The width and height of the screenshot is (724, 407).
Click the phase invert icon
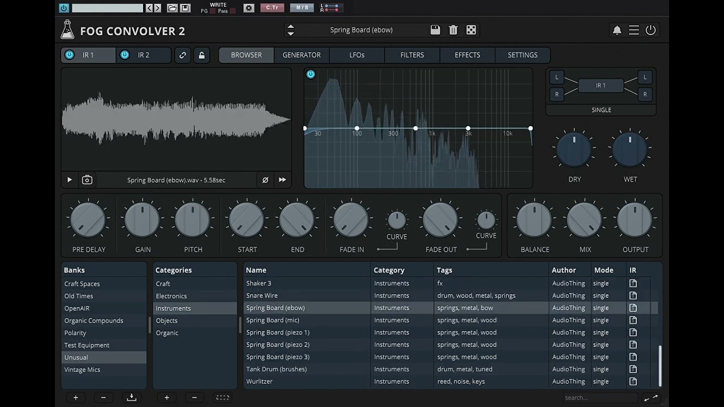[x=265, y=180]
